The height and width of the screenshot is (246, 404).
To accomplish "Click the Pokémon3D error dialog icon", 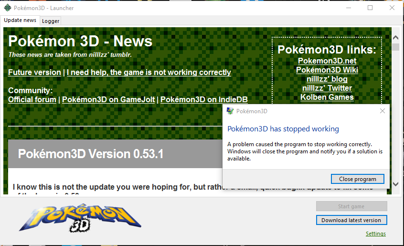I will [230, 111].
